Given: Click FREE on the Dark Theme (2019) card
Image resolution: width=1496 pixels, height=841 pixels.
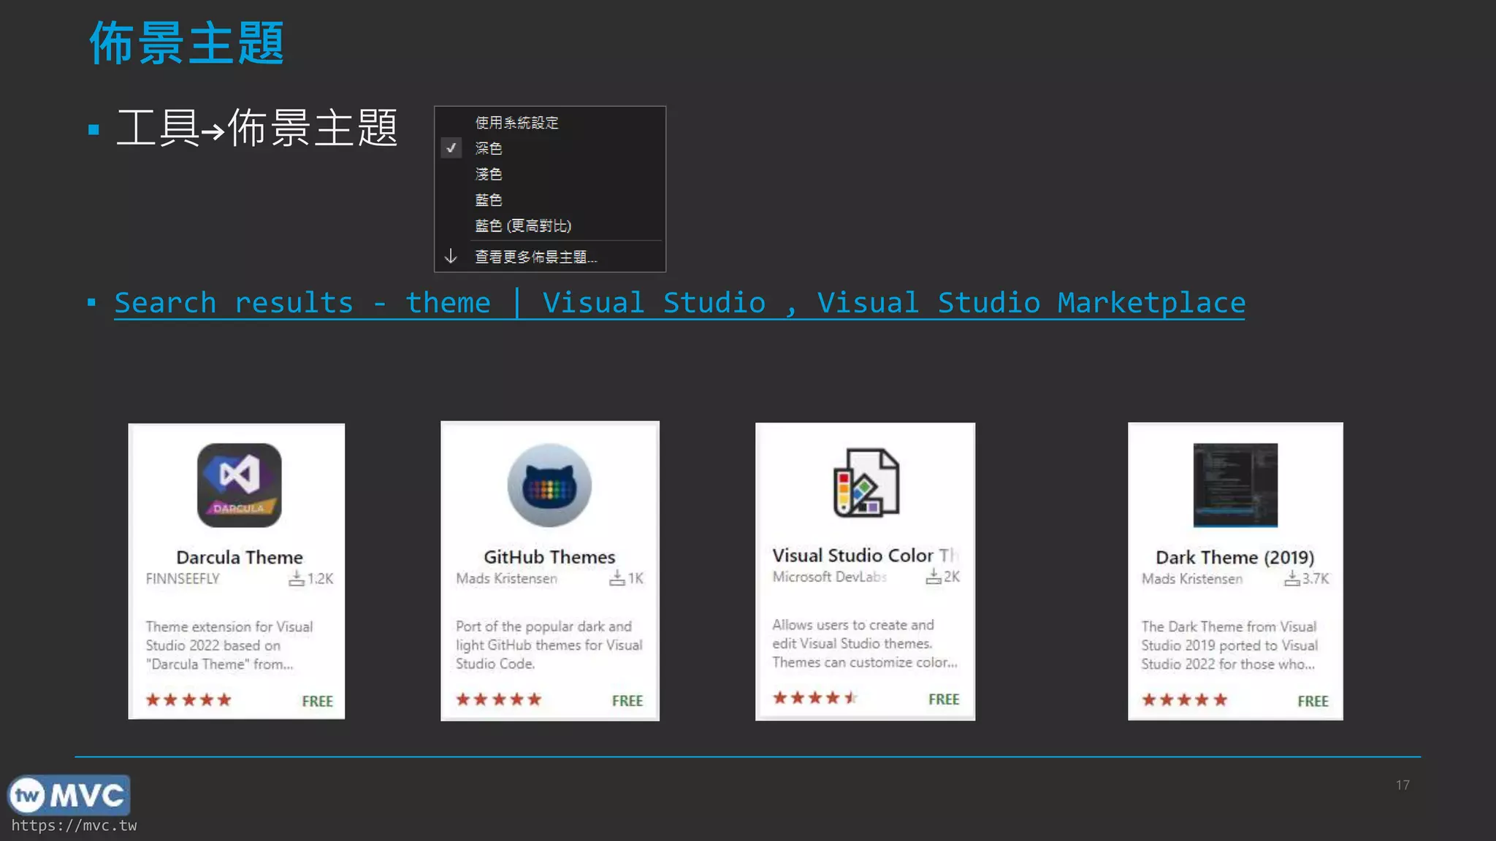Looking at the screenshot, I should [1313, 702].
